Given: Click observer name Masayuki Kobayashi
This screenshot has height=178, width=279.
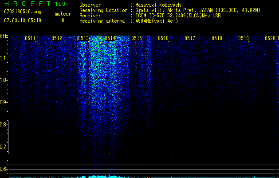Looking at the screenshot, I should pos(159,5).
